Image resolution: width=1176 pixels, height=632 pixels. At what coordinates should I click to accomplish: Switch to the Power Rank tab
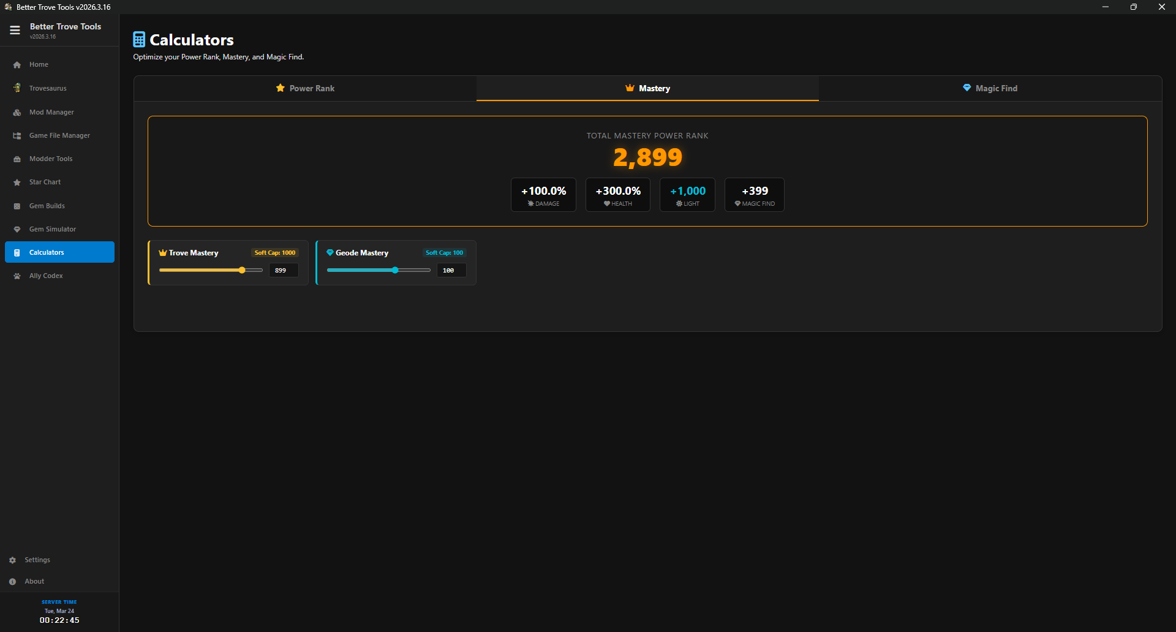(x=304, y=88)
